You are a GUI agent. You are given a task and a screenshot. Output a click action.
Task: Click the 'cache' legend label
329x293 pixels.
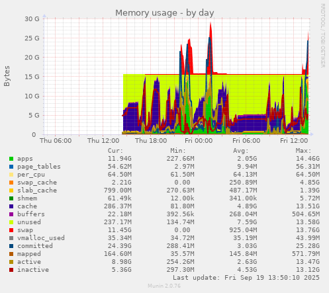[27, 206]
